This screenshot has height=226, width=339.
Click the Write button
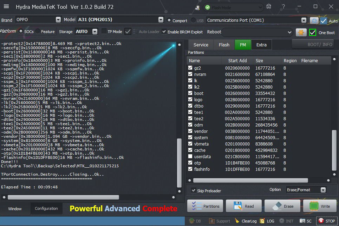pos(320,206)
